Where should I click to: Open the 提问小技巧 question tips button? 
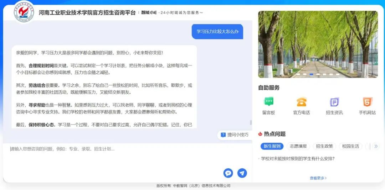click(235, 135)
